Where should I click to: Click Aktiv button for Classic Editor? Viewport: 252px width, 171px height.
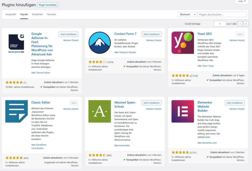(x=74, y=103)
